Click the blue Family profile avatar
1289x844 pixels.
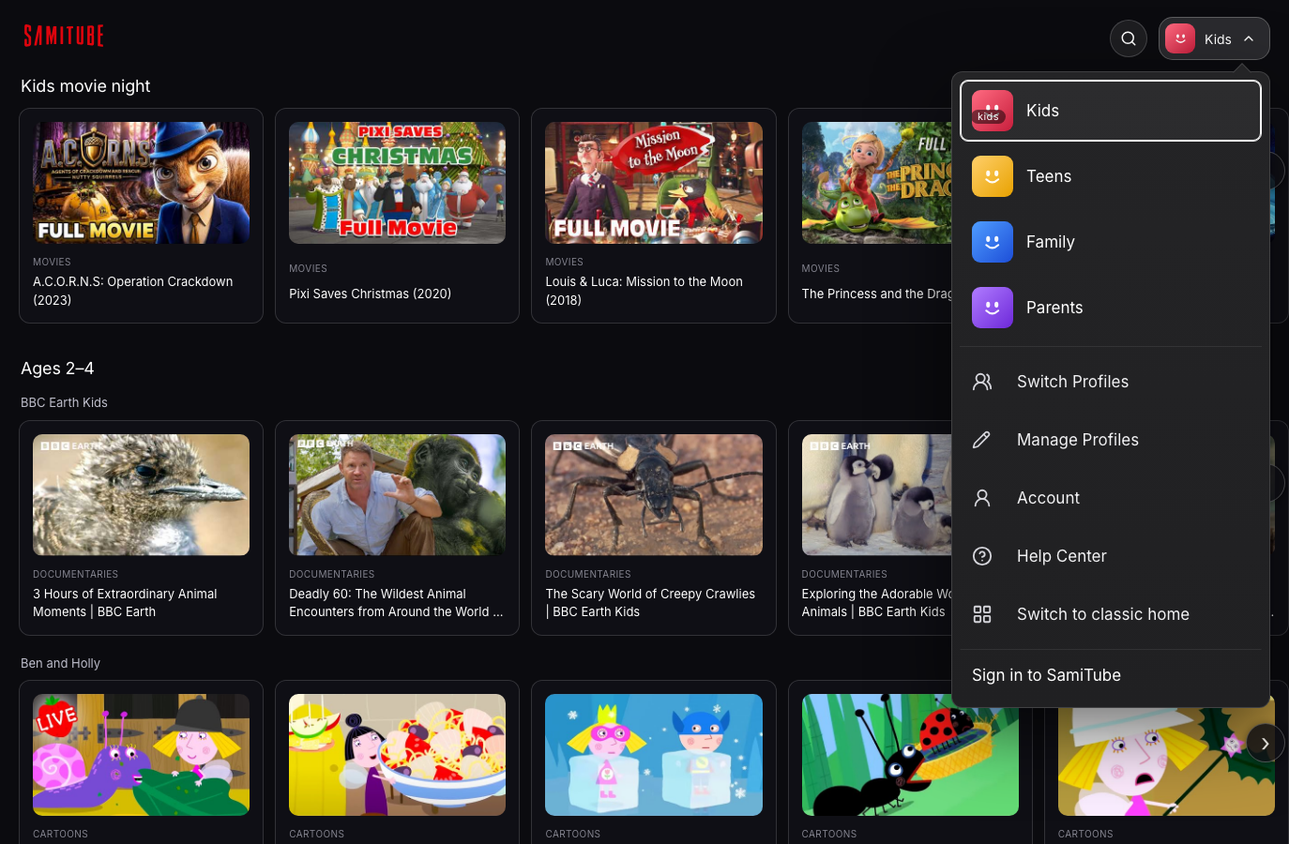click(x=993, y=242)
